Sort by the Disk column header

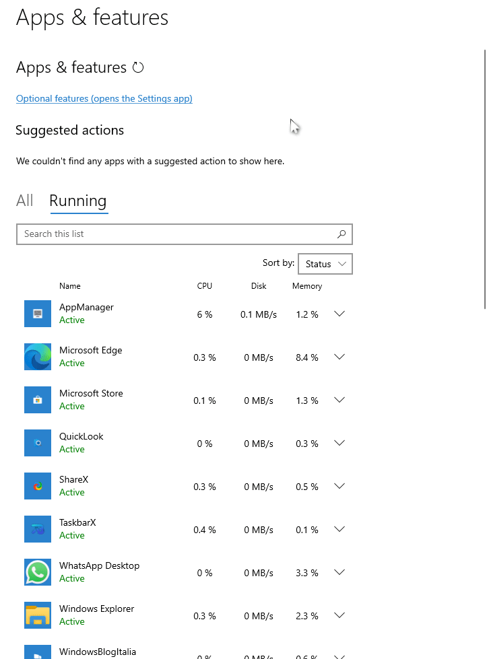(x=259, y=286)
